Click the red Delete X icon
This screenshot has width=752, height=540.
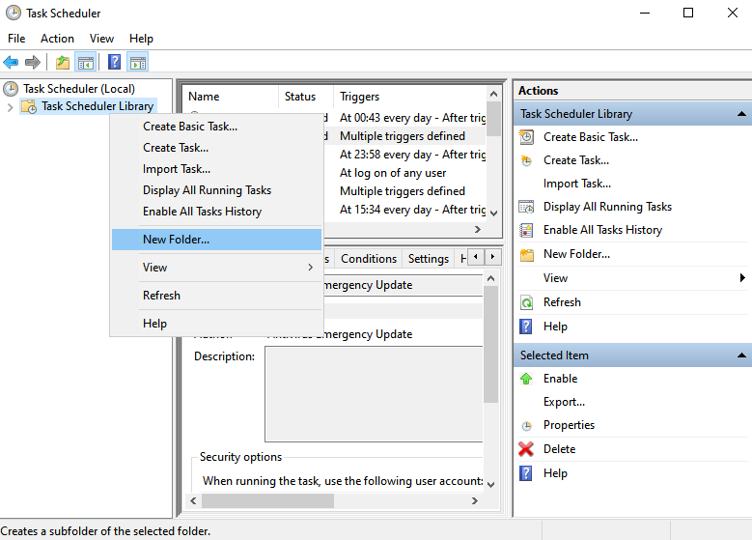tap(526, 449)
